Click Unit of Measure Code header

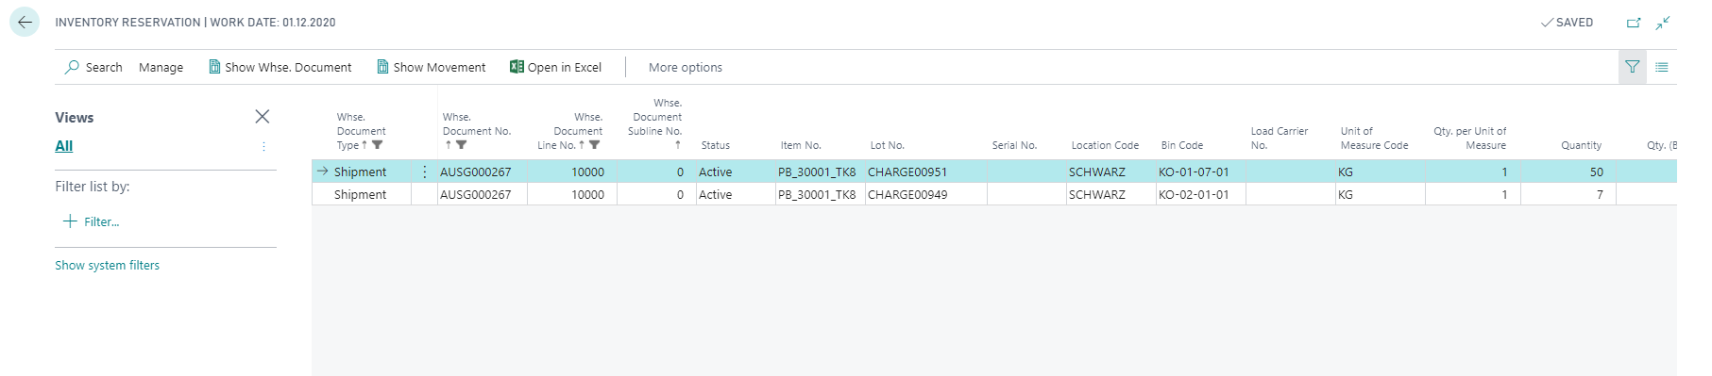[1374, 139]
